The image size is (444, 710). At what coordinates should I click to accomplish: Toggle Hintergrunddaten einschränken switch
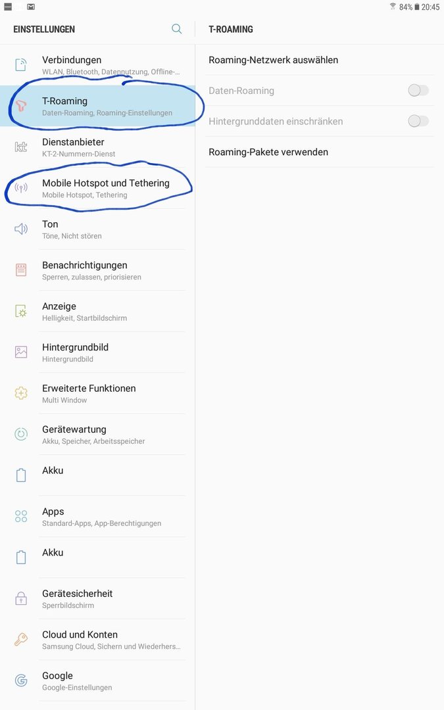point(418,121)
